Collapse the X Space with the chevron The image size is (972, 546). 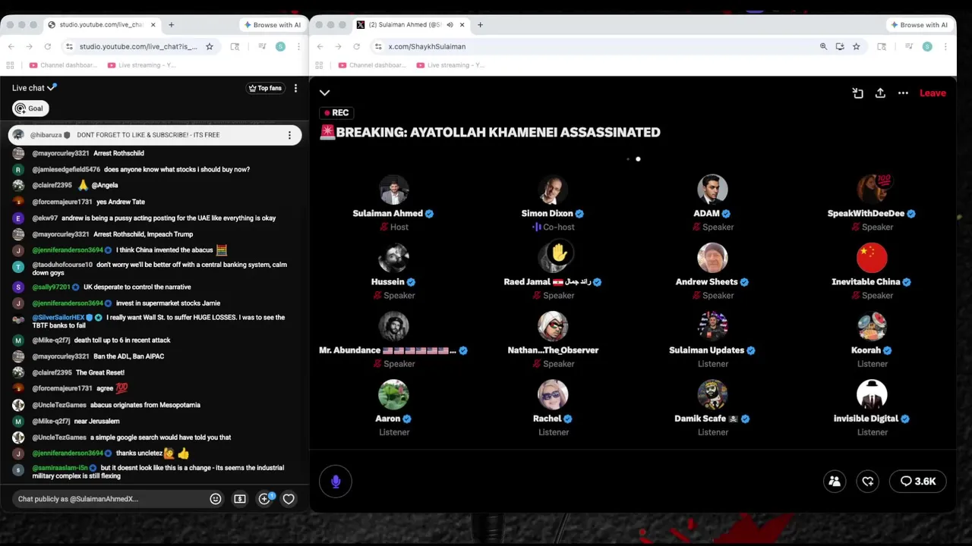tap(325, 93)
